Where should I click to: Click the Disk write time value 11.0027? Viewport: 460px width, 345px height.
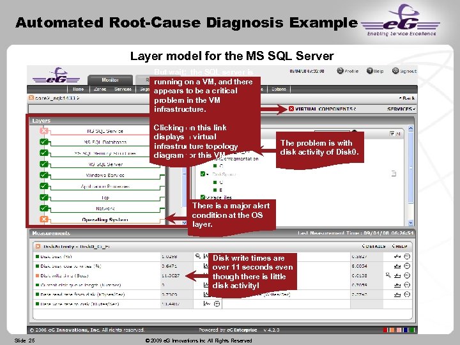click(x=171, y=276)
